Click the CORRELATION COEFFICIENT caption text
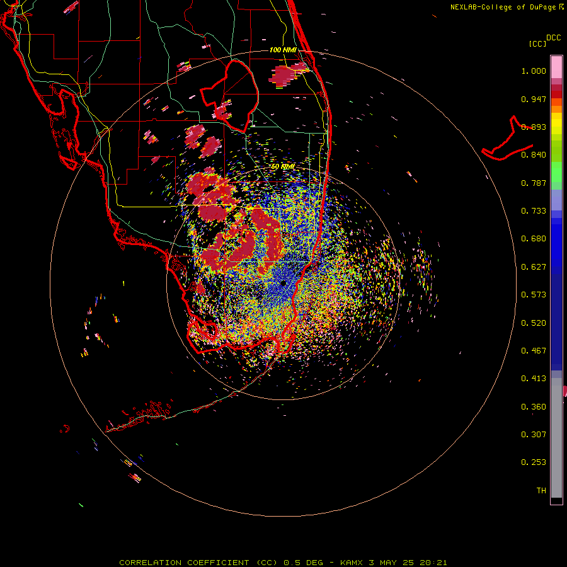 (x=184, y=563)
